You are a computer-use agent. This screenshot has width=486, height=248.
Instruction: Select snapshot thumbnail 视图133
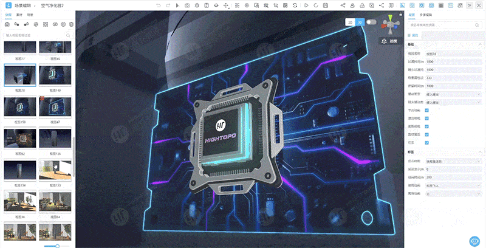click(x=55, y=170)
